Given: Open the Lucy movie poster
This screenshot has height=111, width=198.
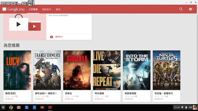Looking at the screenshot, I should tap(17, 70).
